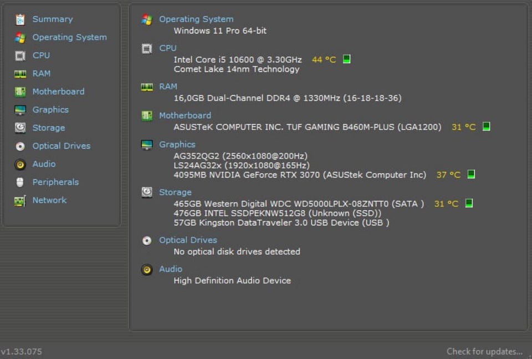Click the Summary clipboard icon in sidebar
Image resolution: width=532 pixels, height=359 pixels.
20,19
